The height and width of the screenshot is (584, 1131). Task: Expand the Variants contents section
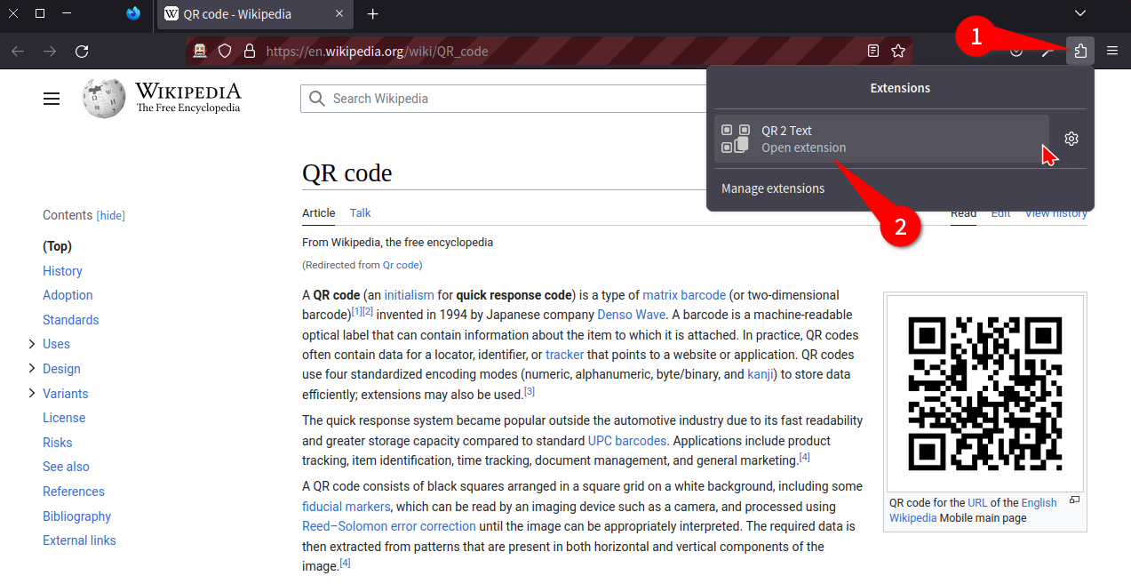click(x=32, y=393)
